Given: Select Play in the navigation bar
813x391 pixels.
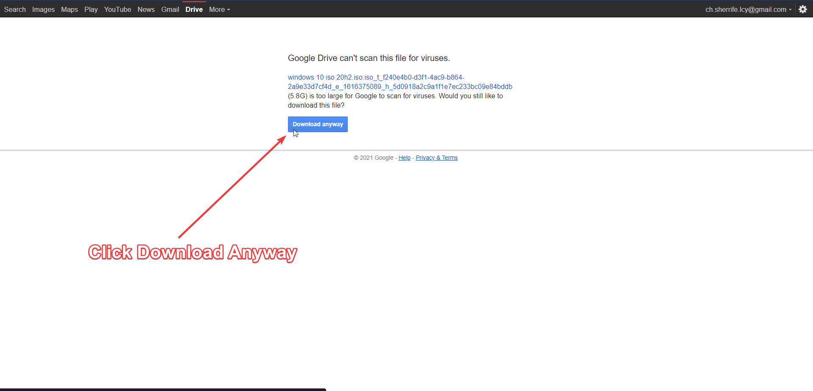Looking at the screenshot, I should (x=91, y=9).
